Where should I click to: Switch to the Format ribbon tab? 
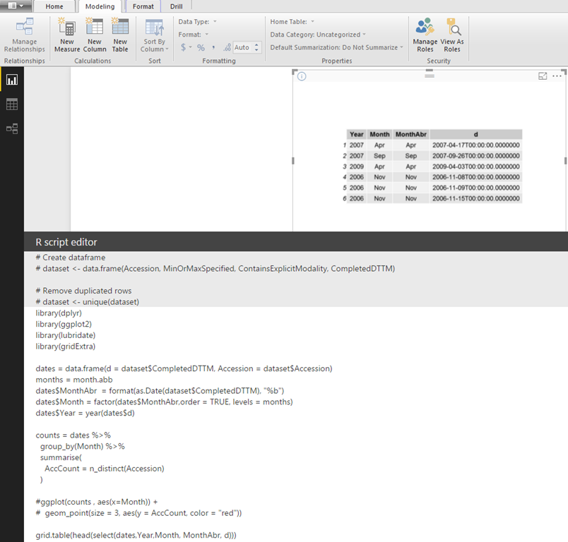(x=143, y=6)
